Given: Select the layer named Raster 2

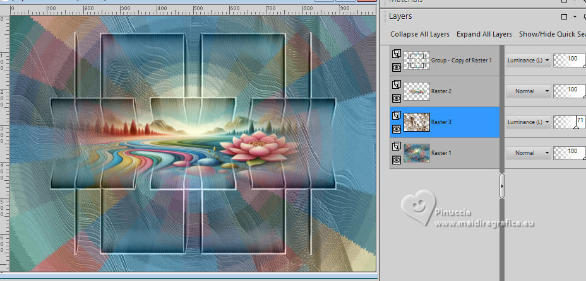Looking at the screenshot, I should (442, 91).
